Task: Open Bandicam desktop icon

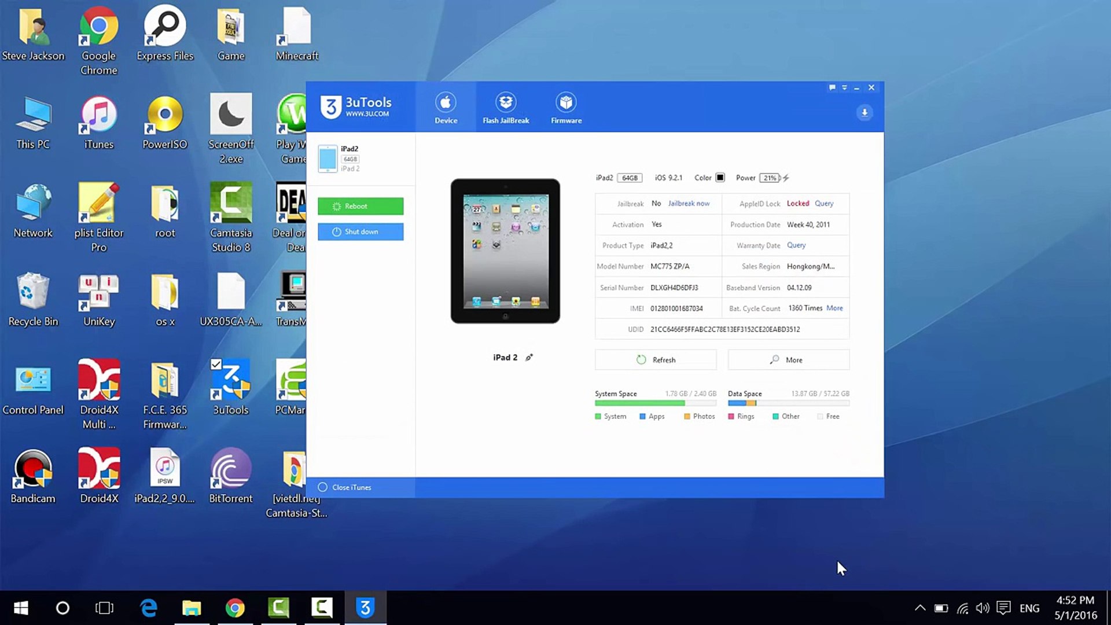Action: [x=33, y=477]
